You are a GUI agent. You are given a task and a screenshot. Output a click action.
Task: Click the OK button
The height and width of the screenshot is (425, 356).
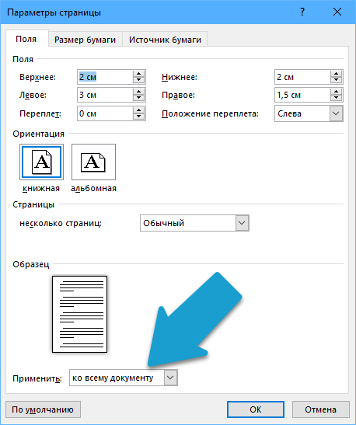(256, 409)
